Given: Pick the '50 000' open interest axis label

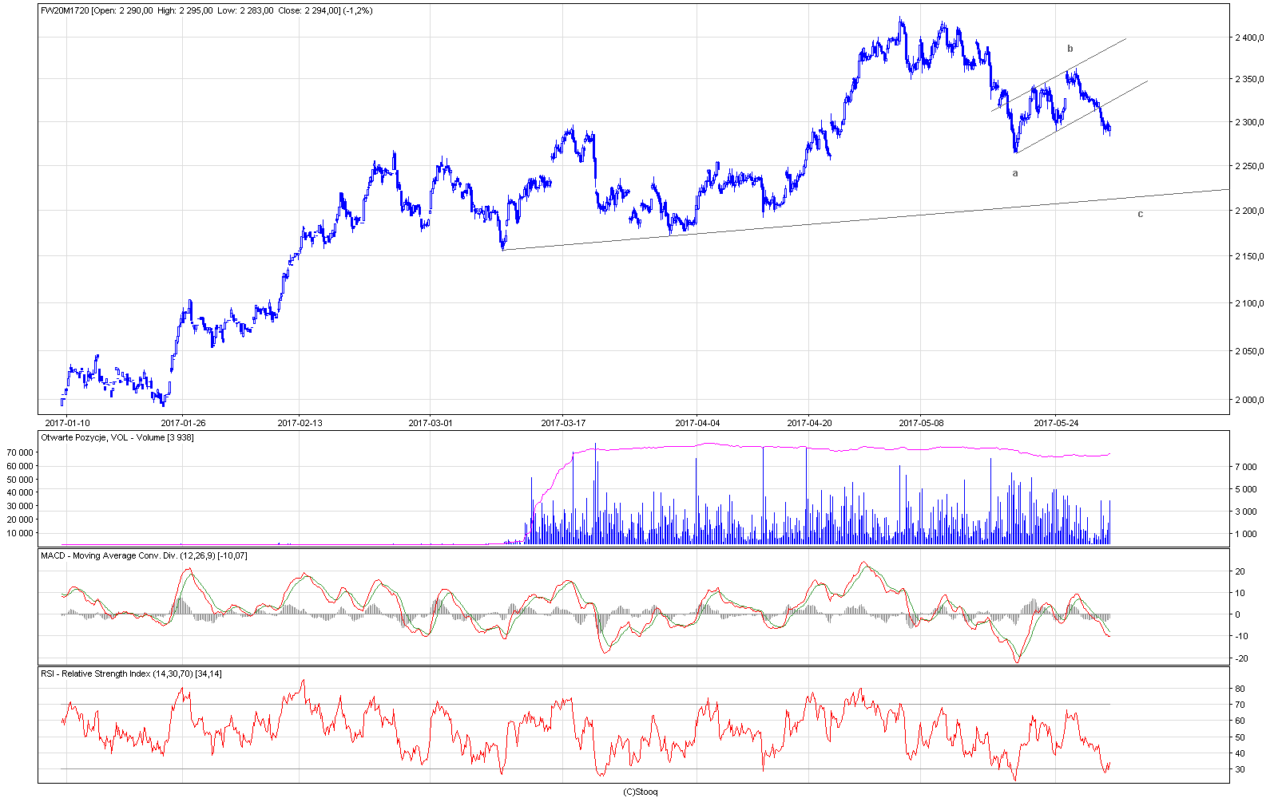Looking at the screenshot, I should 19,480.
